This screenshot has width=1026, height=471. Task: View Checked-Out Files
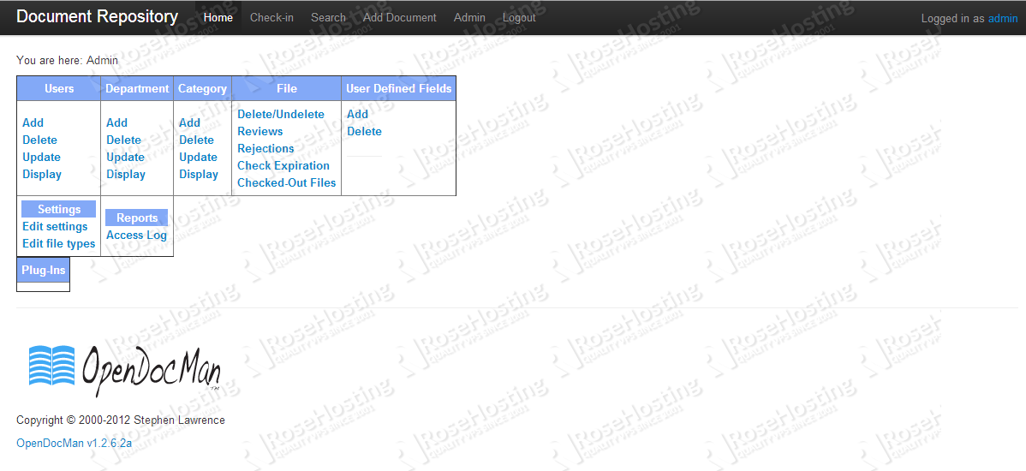coord(287,182)
